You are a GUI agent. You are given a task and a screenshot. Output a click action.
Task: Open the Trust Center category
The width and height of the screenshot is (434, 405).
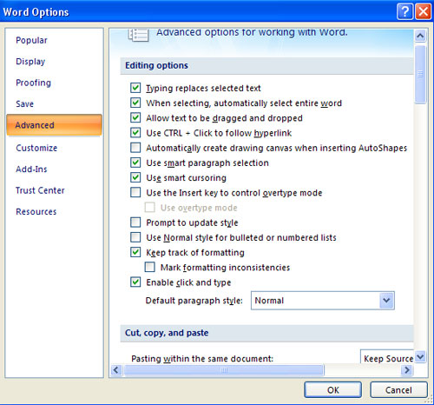click(40, 190)
